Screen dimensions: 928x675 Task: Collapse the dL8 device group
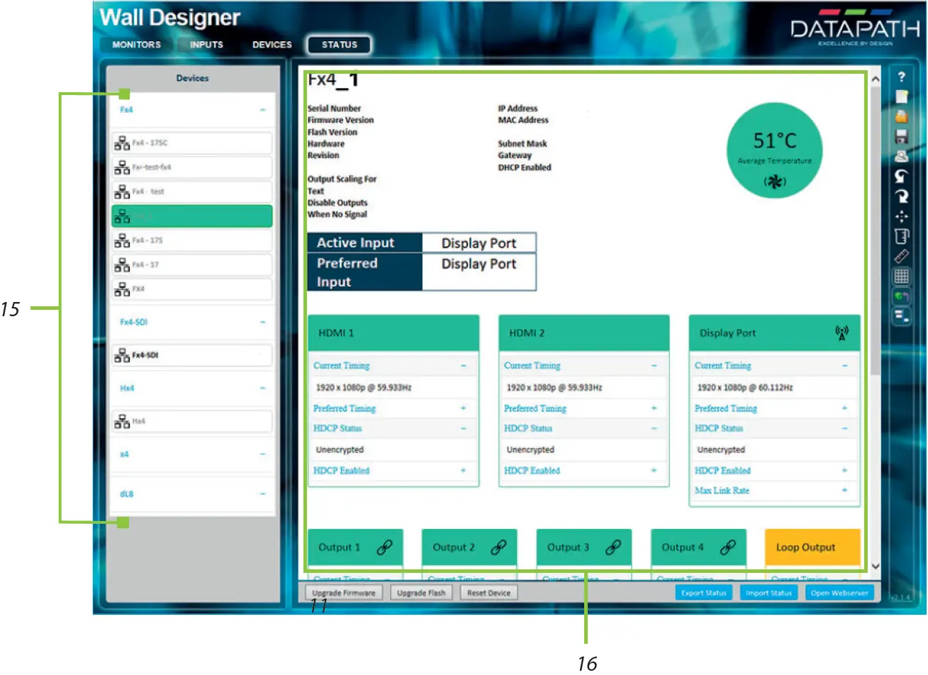click(262, 494)
